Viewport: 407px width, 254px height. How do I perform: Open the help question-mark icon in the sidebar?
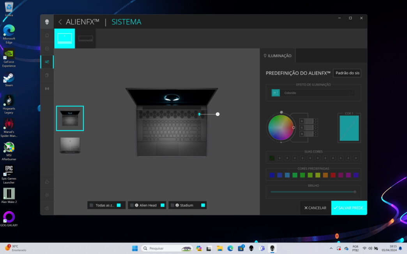47,208
